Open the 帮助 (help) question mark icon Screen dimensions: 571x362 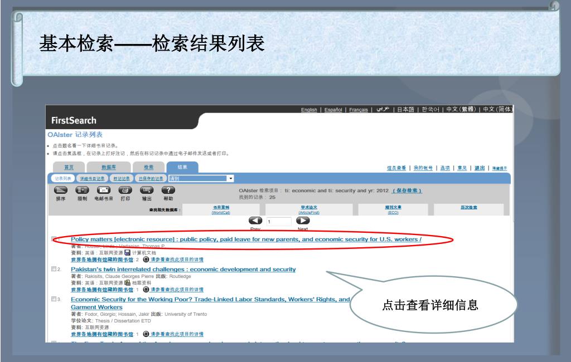pos(168,190)
